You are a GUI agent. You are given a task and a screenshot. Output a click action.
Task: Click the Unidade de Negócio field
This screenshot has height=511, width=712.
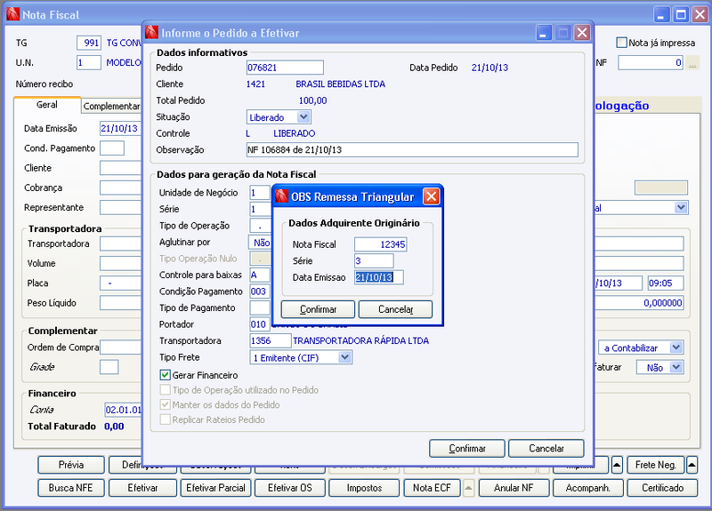pos(260,193)
